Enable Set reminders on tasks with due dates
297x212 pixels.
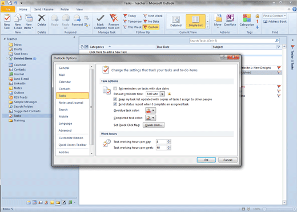(115, 88)
